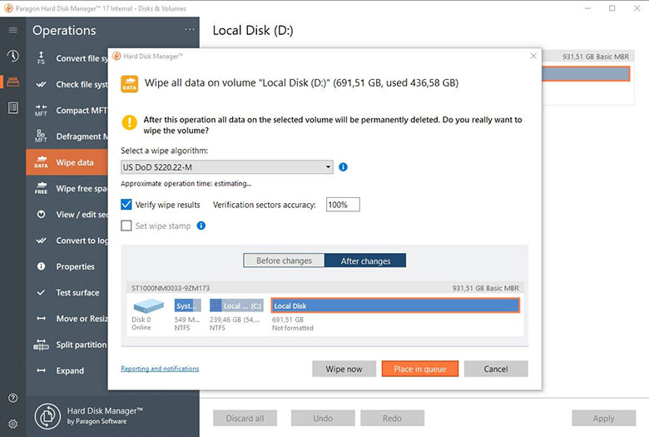Click the Hard Disk Manager logo icon
649x437 pixels.
point(47,416)
